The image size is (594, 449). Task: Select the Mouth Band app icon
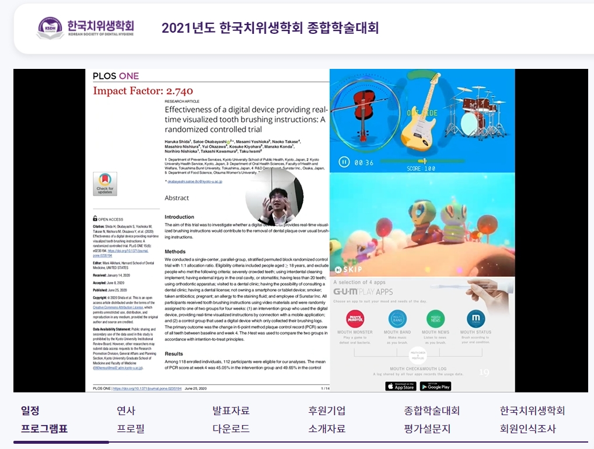[397, 319]
